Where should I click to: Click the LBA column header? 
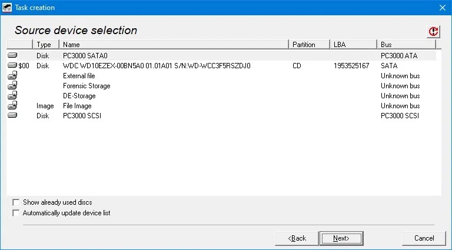click(x=353, y=45)
